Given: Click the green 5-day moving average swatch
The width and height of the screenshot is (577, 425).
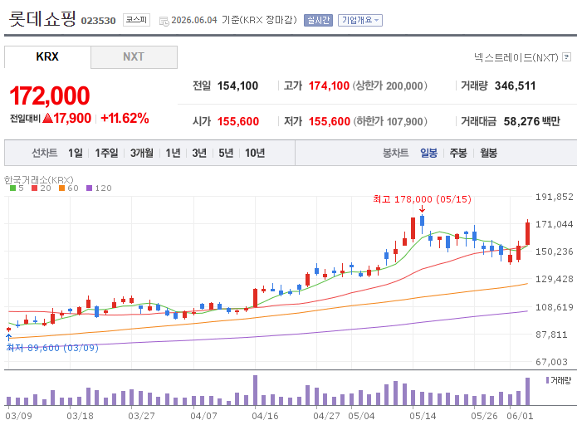Looking at the screenshot, I should (x=13, y=188).
